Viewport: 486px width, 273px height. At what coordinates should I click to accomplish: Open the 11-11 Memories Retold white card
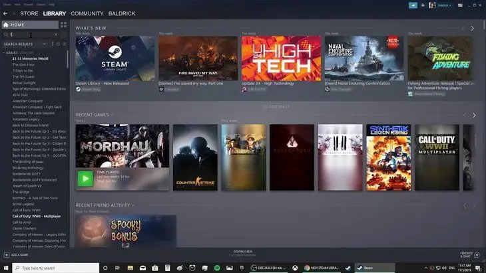[340, 157]
